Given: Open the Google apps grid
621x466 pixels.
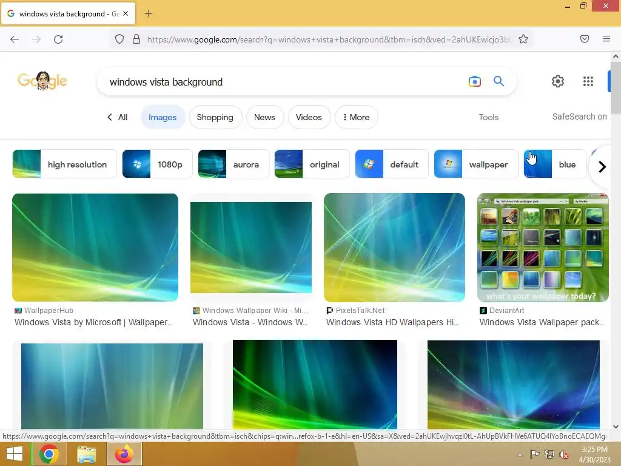Looking at the screenshot, I should point(588,81).
